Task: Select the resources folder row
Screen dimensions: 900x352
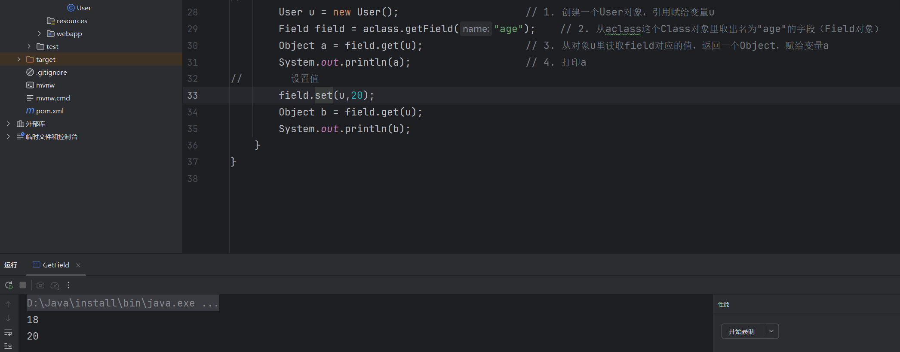Action: click(x=91, y=21)
